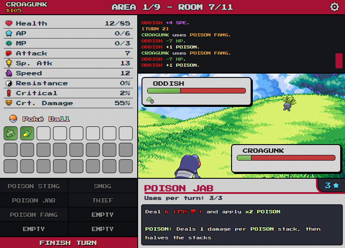The height and width of the screenshot is (248, 345).
Task: Click the ODDISH name label
Action: tap(168, 84)
